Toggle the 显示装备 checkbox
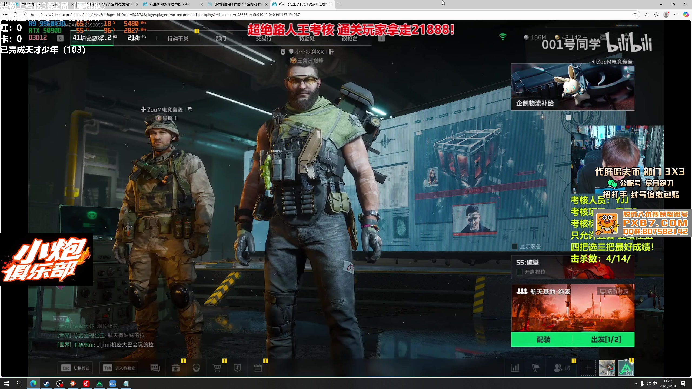Image resolution: width=692 pixels, height=389 pixels. [515, 246]
